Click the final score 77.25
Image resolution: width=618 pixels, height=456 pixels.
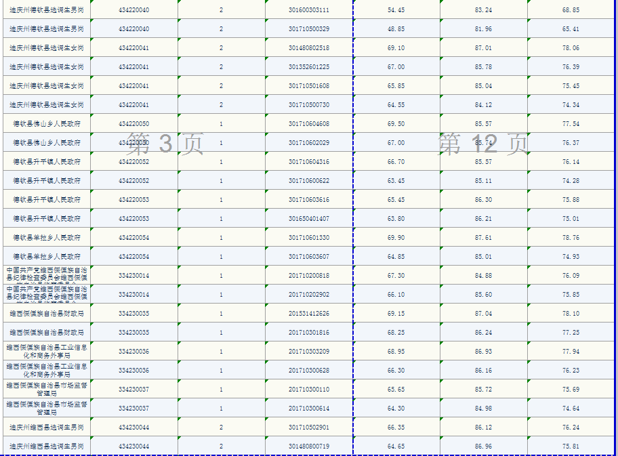tap(571, 333)
